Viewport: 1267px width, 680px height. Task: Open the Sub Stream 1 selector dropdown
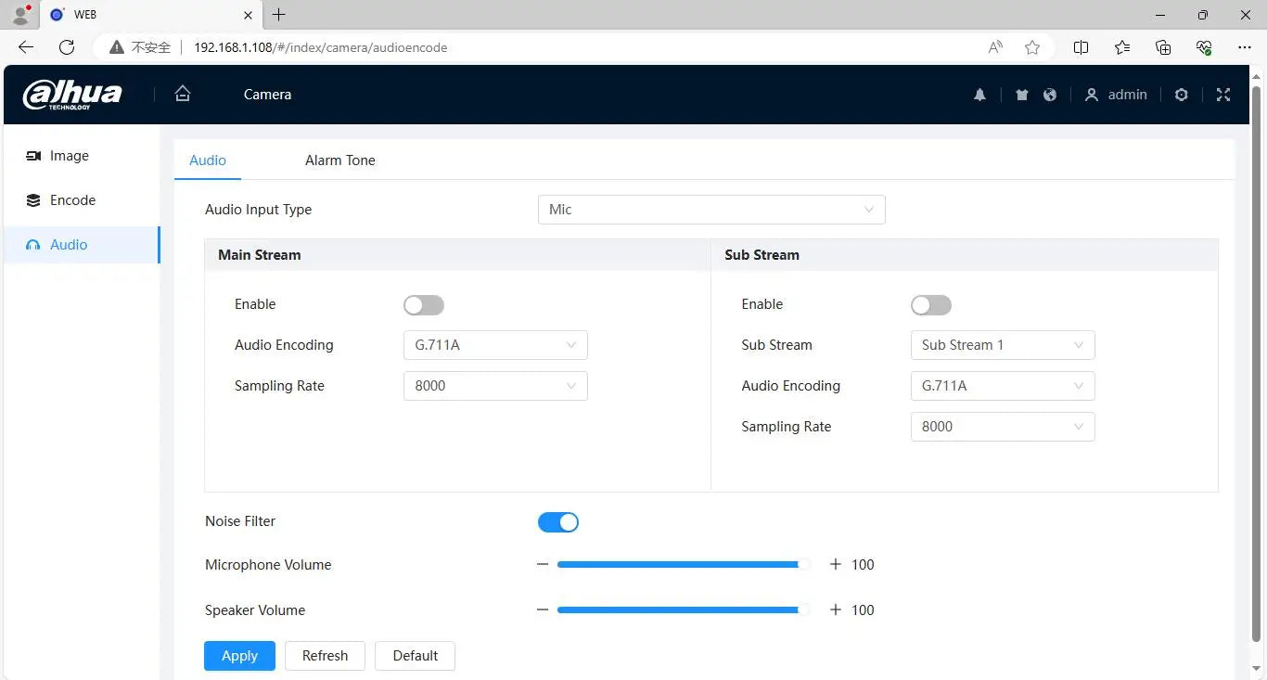[1003, 345]
